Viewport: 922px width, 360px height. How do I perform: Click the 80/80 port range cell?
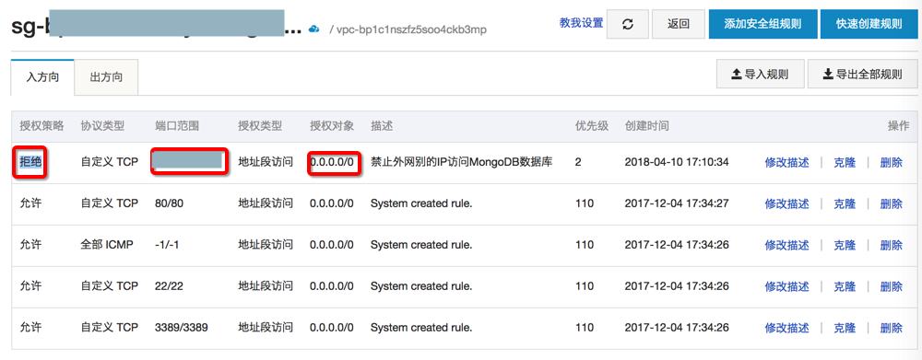point(169,203)
